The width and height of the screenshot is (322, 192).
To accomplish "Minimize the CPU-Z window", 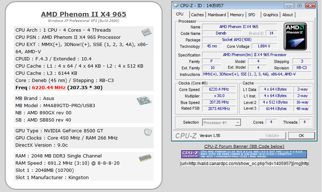I will click(x=289, y=5).
